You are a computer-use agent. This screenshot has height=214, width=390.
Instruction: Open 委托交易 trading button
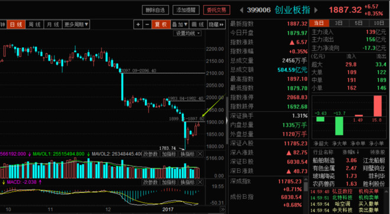click(216, 10)
